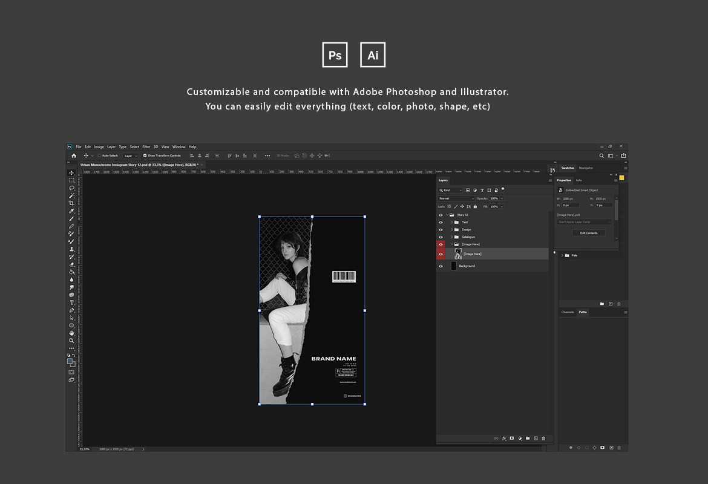The height and width of the screenshot is (484, 708).
Task: Open the Kind filter dropdown
Action: [450, 190]
